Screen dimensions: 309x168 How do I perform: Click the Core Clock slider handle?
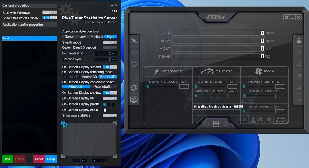[196, 86]
